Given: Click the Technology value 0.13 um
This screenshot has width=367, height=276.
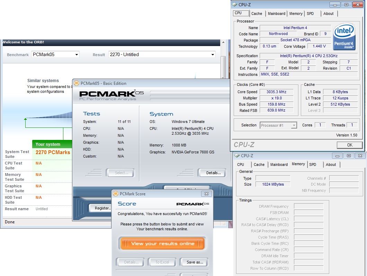Looking at the screenshot, I should (269, 46).
